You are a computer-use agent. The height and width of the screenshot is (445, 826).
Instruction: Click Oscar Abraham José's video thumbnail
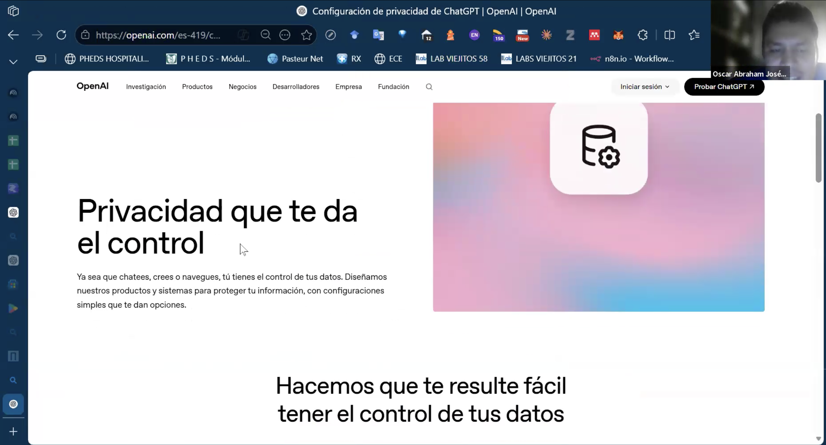[x=768, y=40]
